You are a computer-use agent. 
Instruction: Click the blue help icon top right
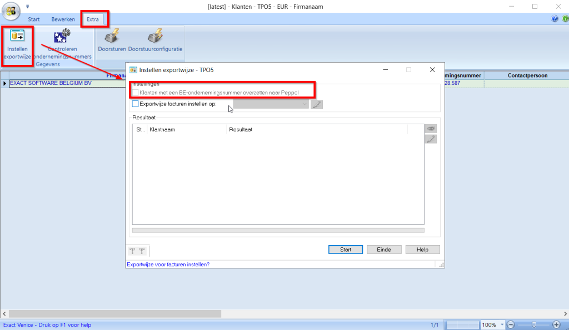[554, 19]
